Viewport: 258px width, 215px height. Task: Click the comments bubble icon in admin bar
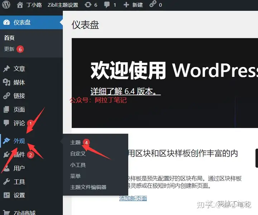tap(107, 5)
